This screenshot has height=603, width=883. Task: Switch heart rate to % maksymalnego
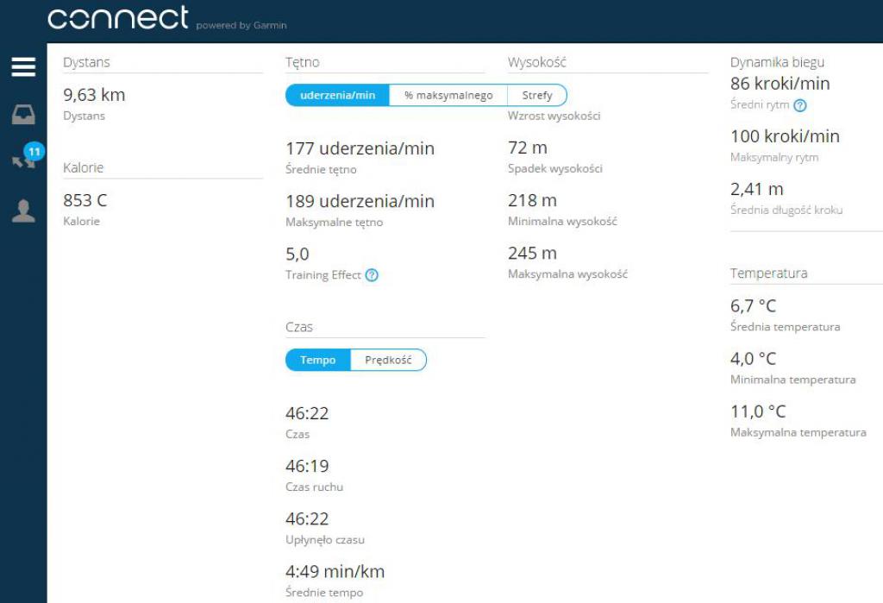click(448, 95)
